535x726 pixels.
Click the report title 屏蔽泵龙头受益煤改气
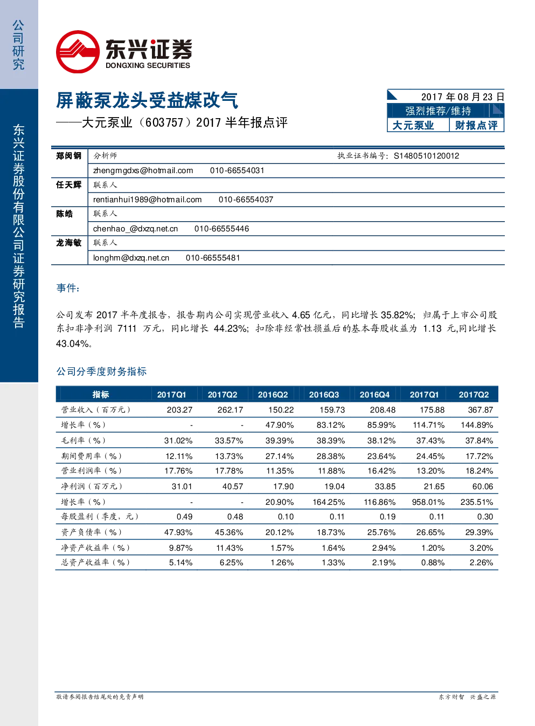click(x=147, y=100)
